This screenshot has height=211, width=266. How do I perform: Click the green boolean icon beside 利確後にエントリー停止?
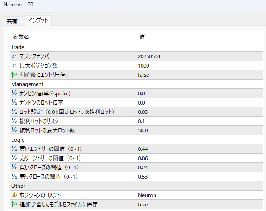pos(14,74)
